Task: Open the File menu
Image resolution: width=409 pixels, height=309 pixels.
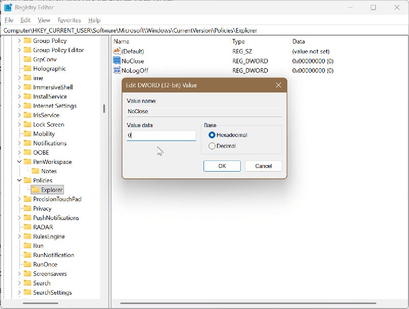Action: tap(9, 20)
